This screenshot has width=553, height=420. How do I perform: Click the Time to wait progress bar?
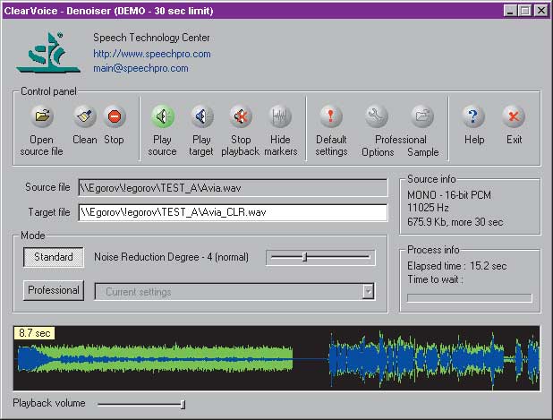point(470,298)
